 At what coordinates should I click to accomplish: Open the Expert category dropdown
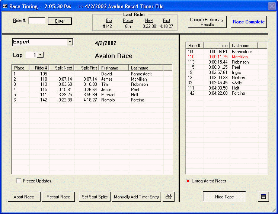tap(70, 42)
